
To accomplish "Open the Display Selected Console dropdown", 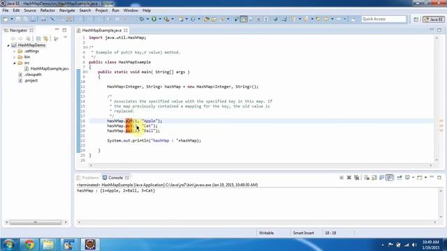I will pos(413,178).
